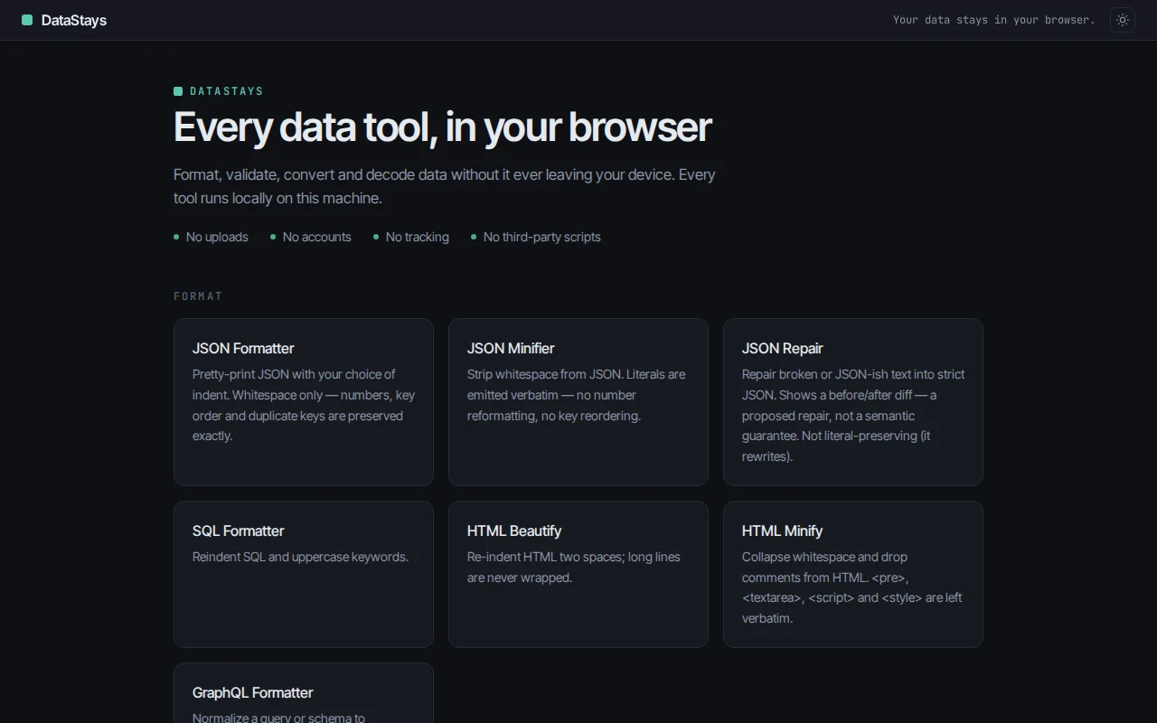Click the 'Reindent SQL and uppercase keywords.' description
Screen dimensions: 1157x723
300,557
